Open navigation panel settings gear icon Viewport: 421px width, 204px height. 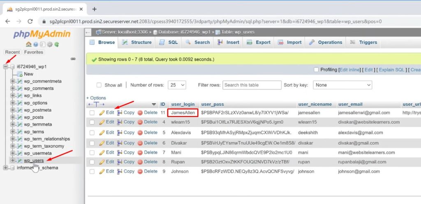(x=50, y=44)
